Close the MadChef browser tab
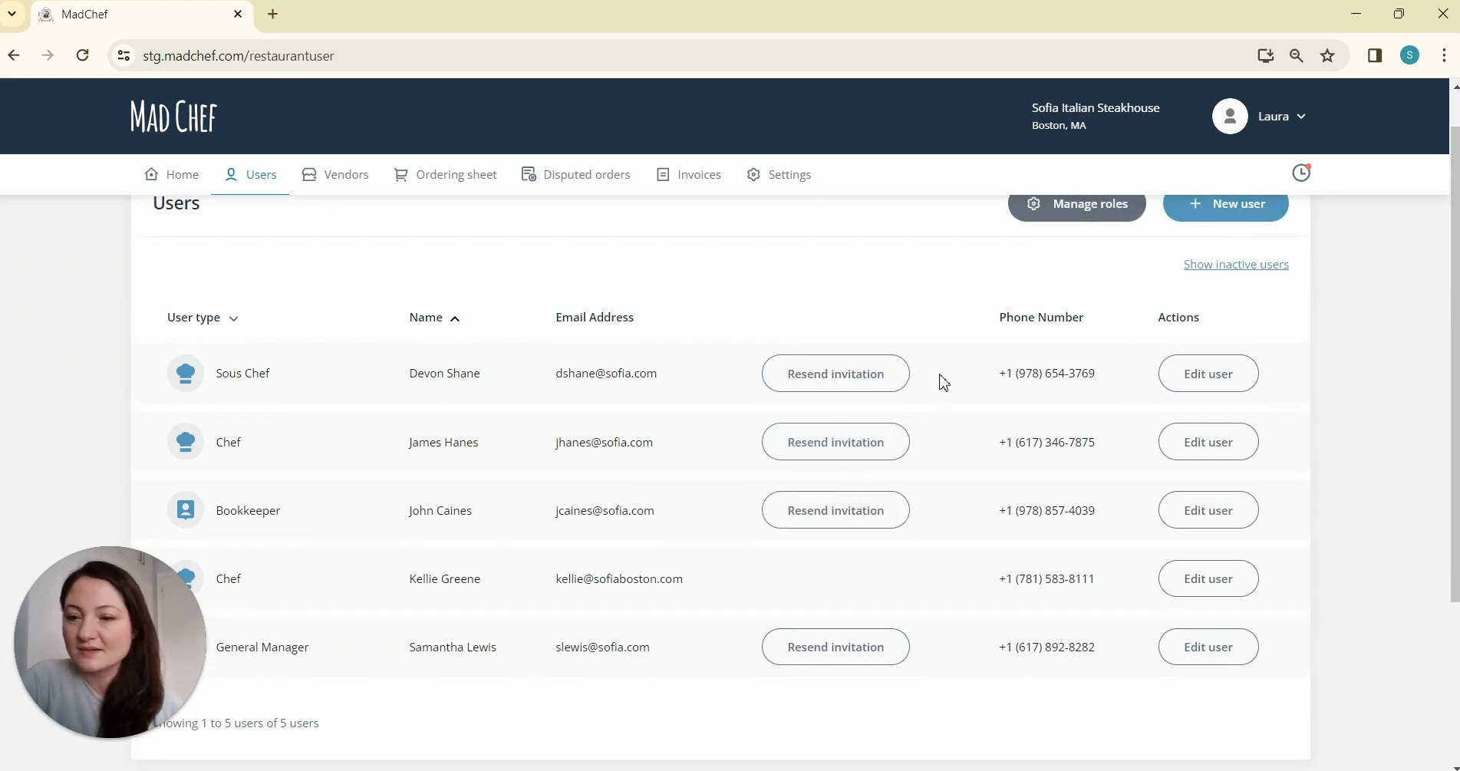 click(x=238, y=15)
